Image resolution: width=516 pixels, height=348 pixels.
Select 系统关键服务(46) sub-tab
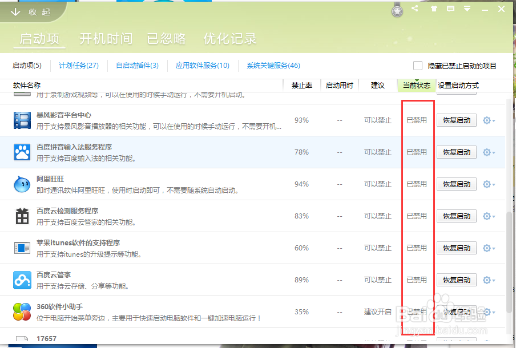273,66
